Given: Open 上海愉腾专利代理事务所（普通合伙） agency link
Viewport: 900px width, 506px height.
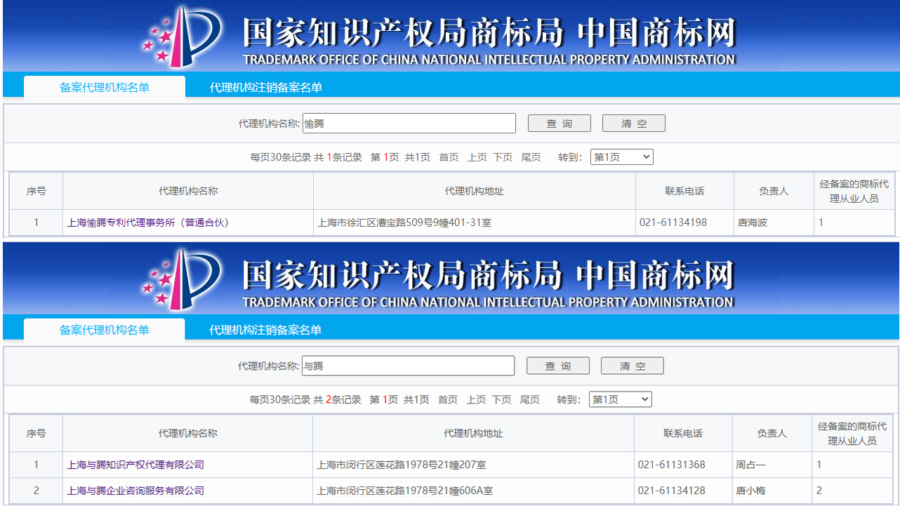Looking at the screenshot, I should tap(148, 222).
